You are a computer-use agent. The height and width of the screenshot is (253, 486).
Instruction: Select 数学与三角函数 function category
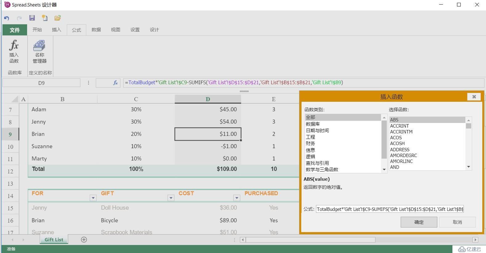343,169
